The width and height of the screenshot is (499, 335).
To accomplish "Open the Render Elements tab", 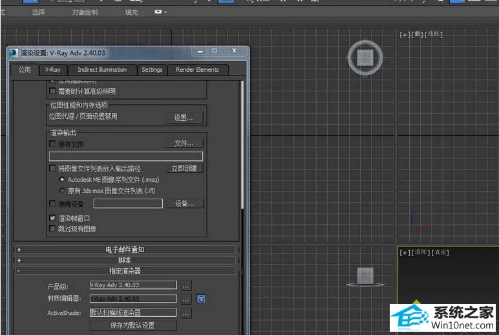I will tap(197, 70).
